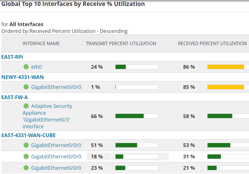This screenshot has width=249, height=174.
Task: Open the EAST-4331-WAN-CUBE node link
Action: tap(28, 135)
